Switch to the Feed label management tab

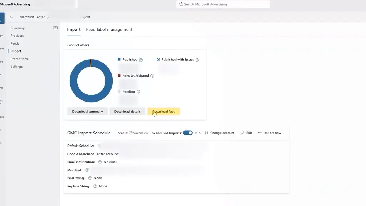point(109,29)
